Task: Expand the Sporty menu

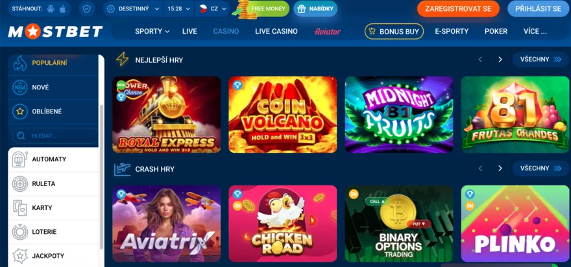Action: coord(152,31)
